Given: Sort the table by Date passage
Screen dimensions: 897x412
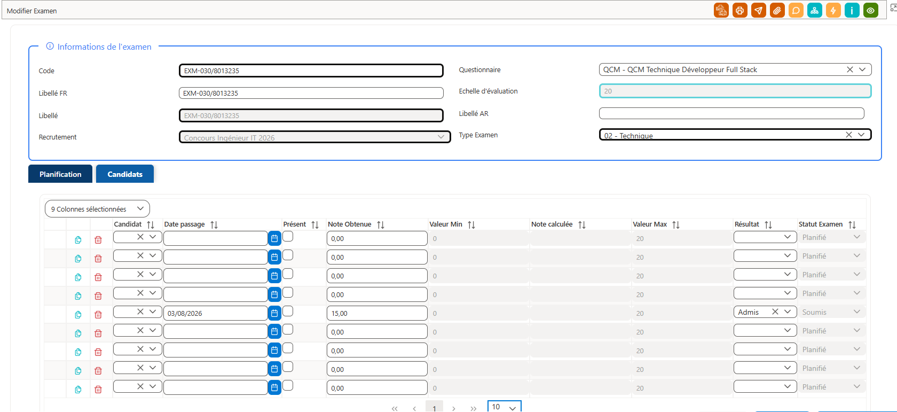Looking at the screenshot, I should [x=214, y=225].
